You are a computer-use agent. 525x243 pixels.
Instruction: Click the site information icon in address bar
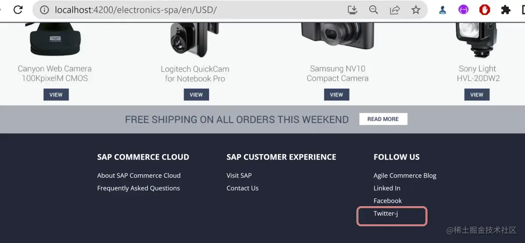pos(44,10)
